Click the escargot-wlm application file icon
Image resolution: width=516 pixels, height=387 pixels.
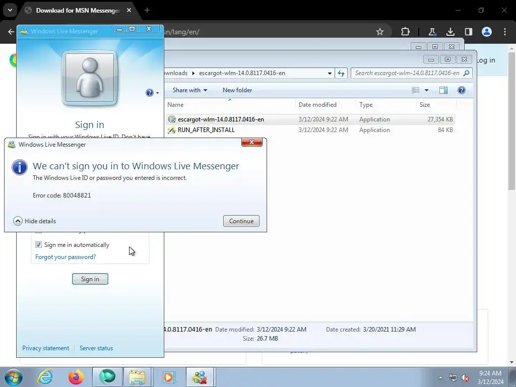(x=172, y=119)
